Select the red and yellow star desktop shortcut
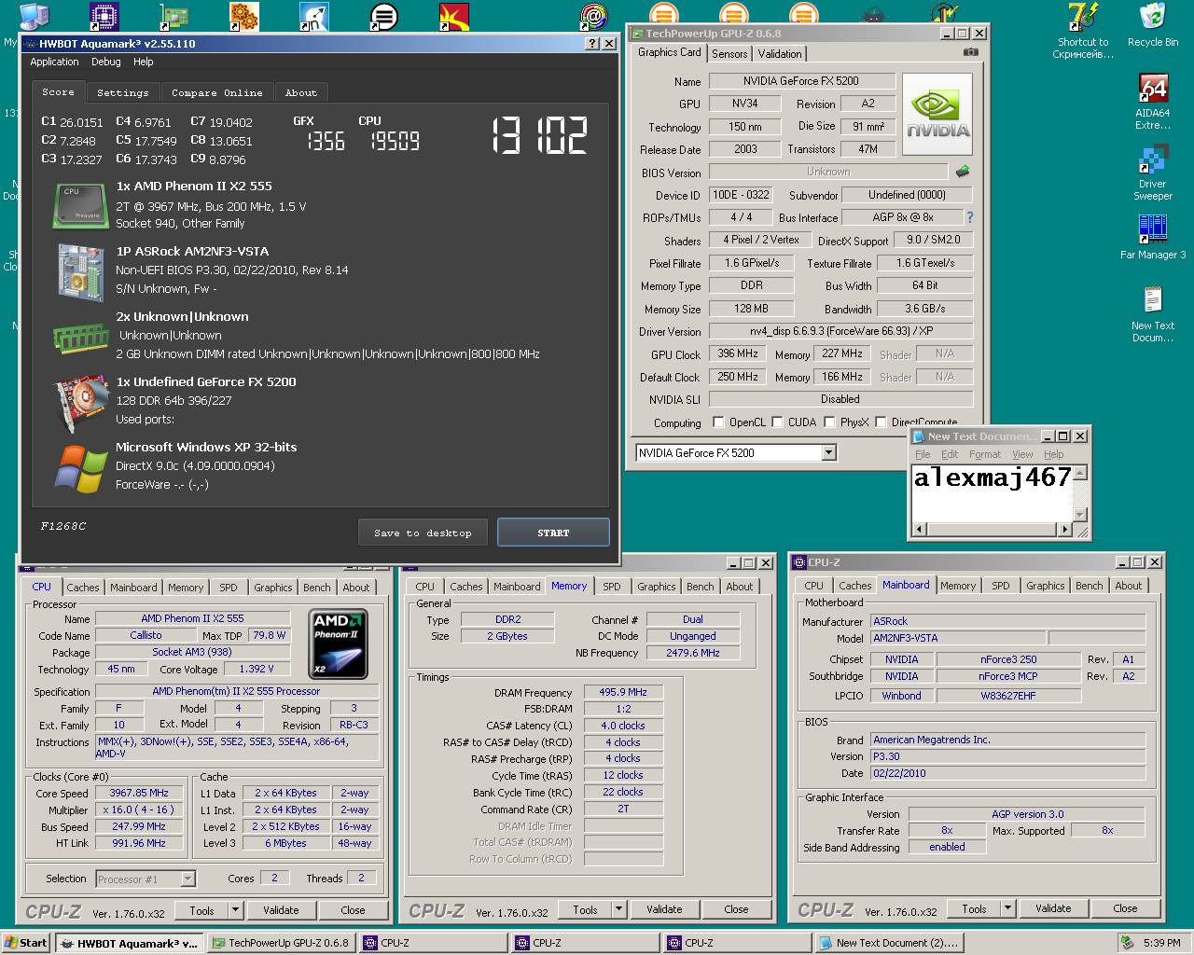1194x955 pixels. pyautogui.click(x=453, y=16)
